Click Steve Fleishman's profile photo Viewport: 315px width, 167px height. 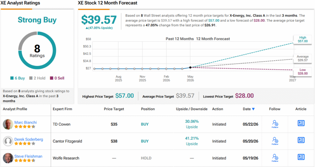tap(8, 158)
